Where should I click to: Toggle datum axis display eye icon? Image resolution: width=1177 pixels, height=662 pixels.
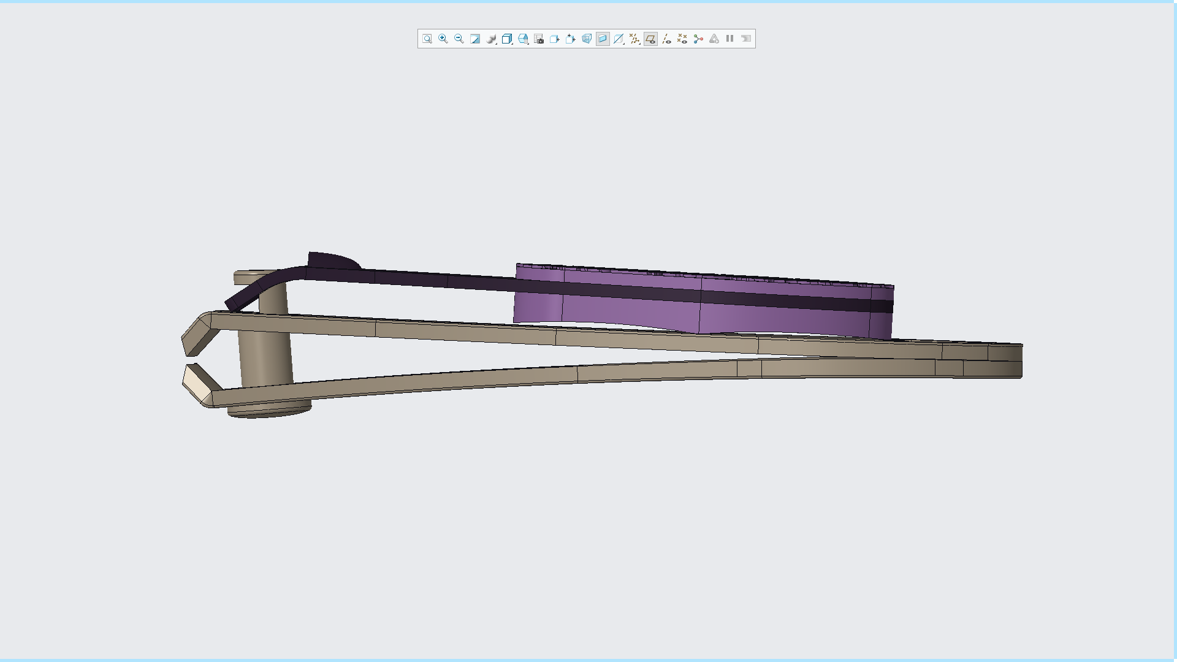(666, 39)
